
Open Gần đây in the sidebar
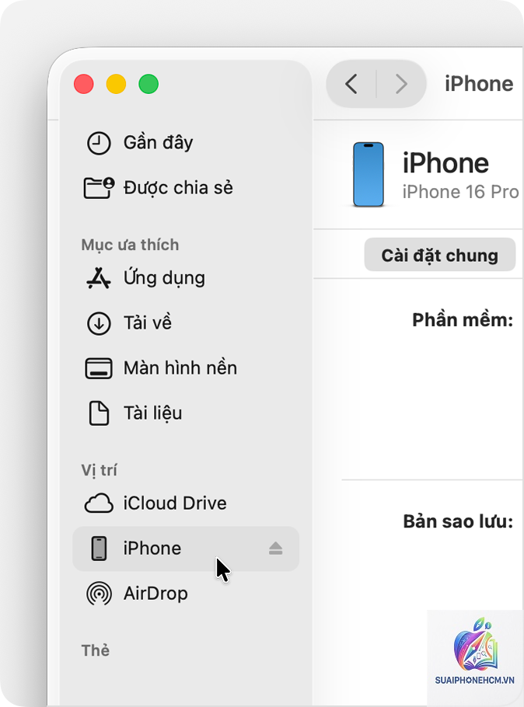158,143
